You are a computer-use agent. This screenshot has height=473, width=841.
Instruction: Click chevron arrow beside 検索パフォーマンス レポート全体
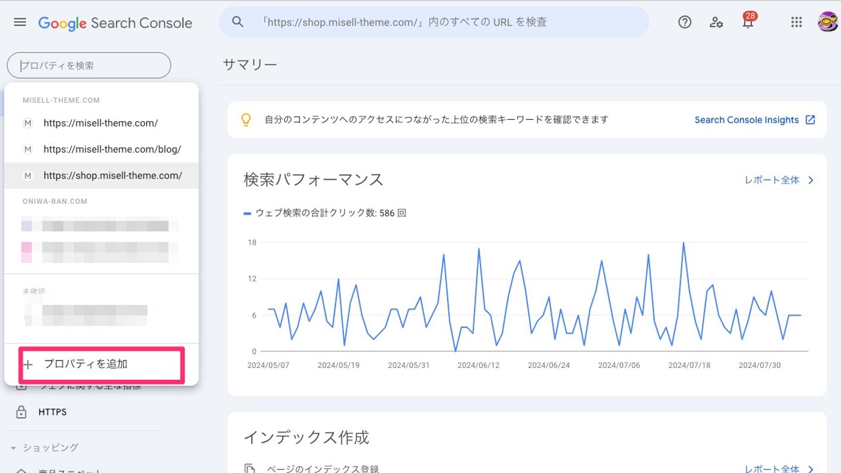coord(811,180)
